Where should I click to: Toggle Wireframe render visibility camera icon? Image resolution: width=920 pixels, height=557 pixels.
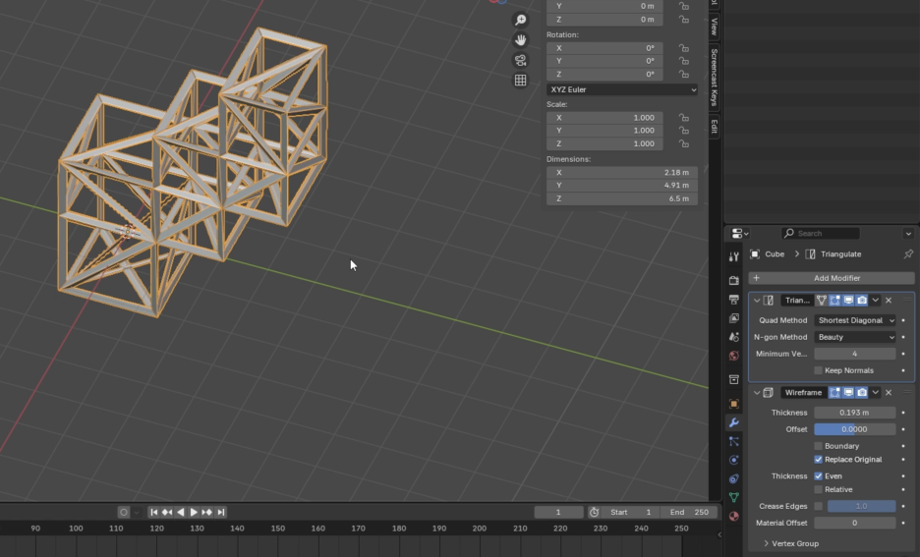pyautogui.click(x=862, y=392)
